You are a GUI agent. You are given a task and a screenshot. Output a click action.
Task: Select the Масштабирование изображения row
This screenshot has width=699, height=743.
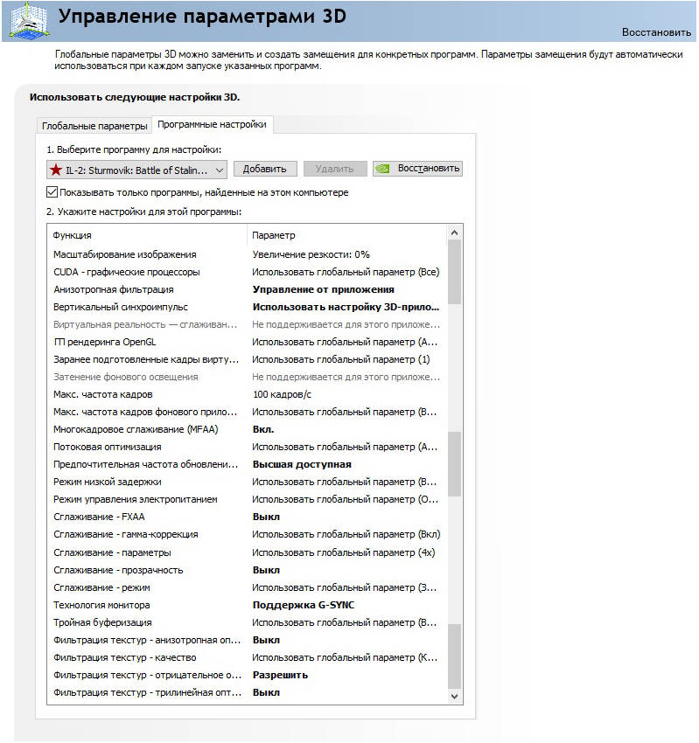pos(247,254)
